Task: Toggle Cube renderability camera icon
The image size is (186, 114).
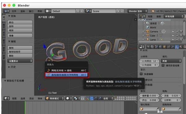Action: pos(181,36)
